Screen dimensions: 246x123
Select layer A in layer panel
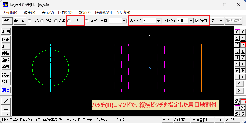[x=243, y=45]
